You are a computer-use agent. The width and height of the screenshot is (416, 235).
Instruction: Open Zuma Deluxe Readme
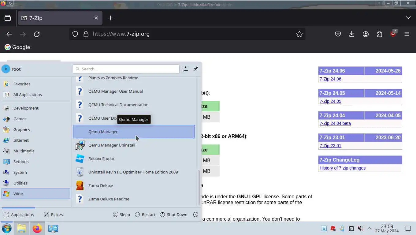point(134,199)
